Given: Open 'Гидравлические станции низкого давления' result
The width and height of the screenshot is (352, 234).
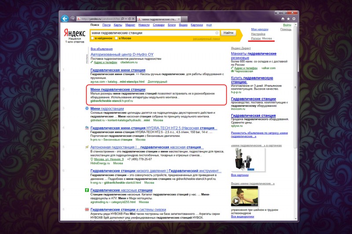Looking at the screenshot, I should coord(156,171).
